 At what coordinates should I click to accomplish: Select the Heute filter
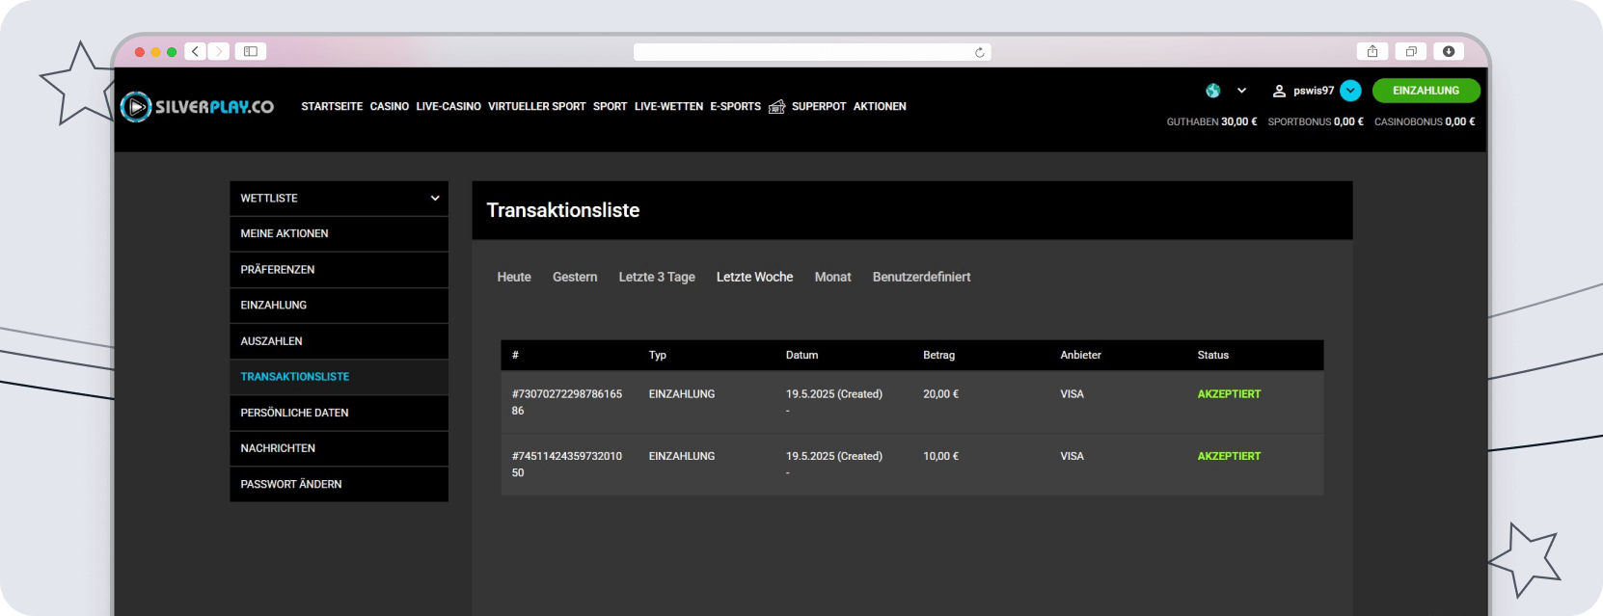514,277
